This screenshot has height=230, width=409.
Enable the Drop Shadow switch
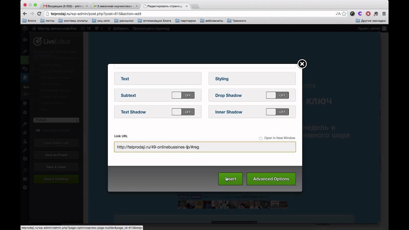click(277, 95)
